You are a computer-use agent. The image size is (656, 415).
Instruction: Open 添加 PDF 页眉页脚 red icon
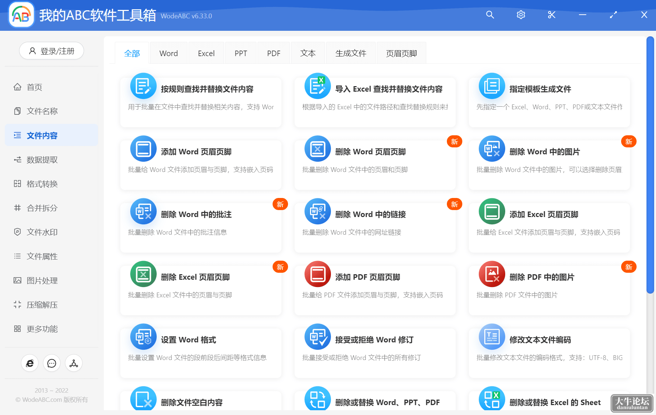click(x=317, y=274)
